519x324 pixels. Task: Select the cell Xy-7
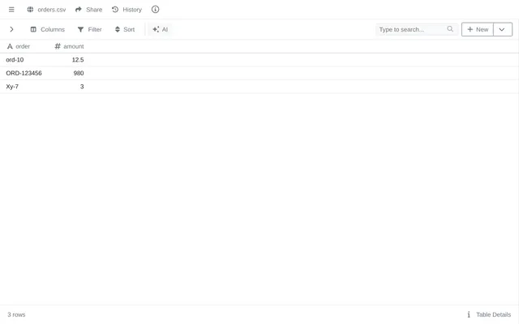[x=12, y=87]
